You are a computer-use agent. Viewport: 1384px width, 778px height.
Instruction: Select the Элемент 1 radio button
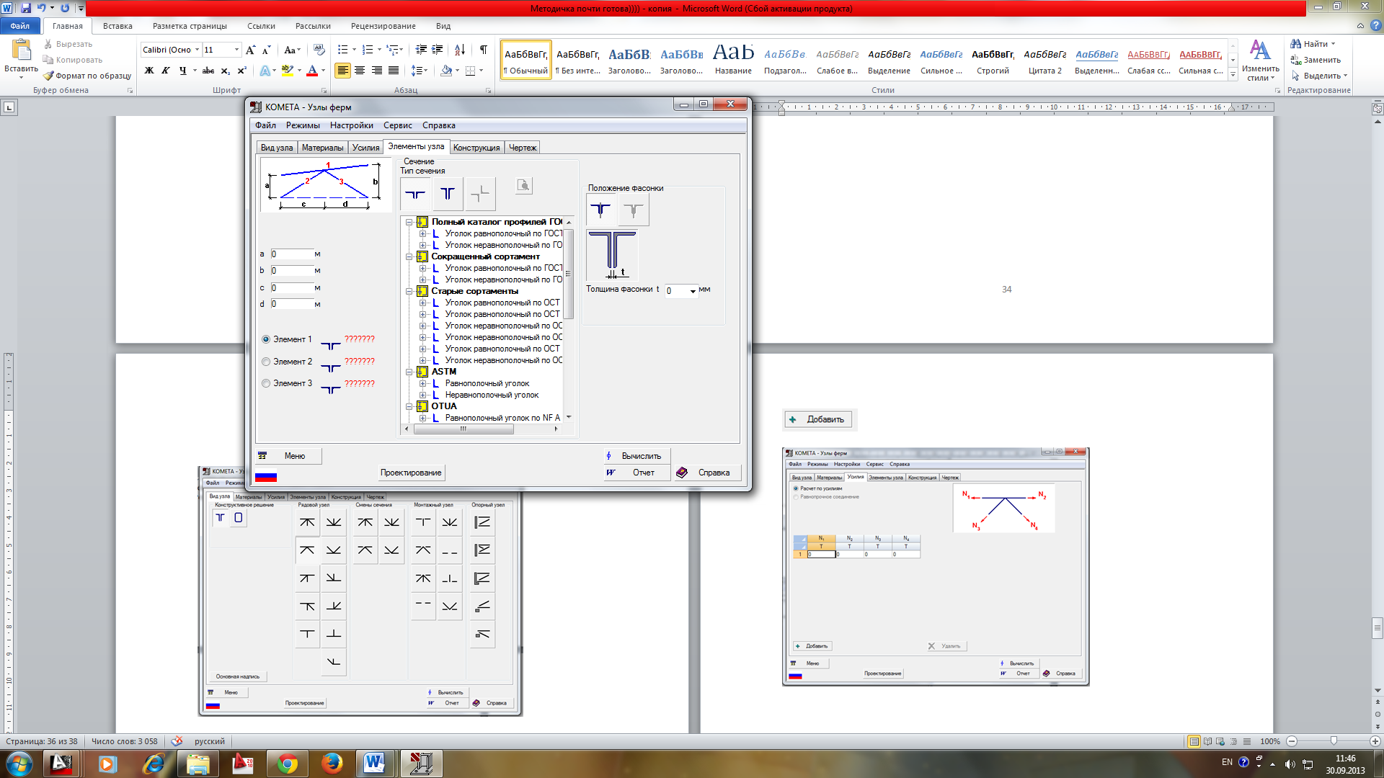(x=266, y=339)
